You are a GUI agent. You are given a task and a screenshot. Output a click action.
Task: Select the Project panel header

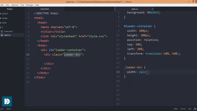[x=10, y=9]
